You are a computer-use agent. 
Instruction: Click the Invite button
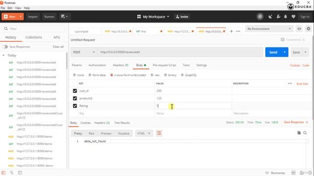[x=182, y=17]
